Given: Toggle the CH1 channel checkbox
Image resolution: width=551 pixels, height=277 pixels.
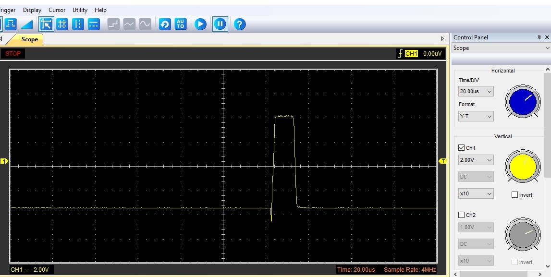Looking at the screenshot, I should click(462, 148).
